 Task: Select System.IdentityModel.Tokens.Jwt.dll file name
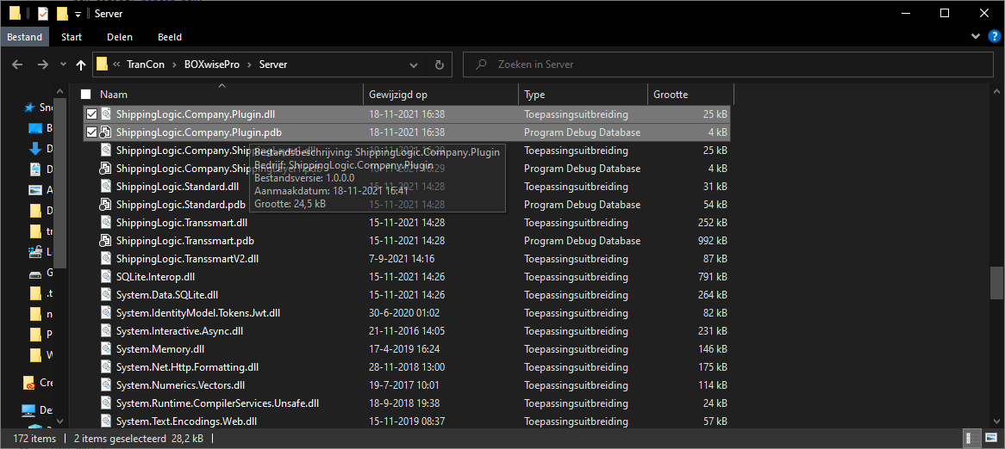[x=198, y=313]
